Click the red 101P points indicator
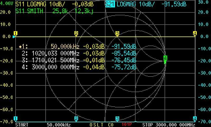Viewport: 211px width, 127px height. point(127,124)
